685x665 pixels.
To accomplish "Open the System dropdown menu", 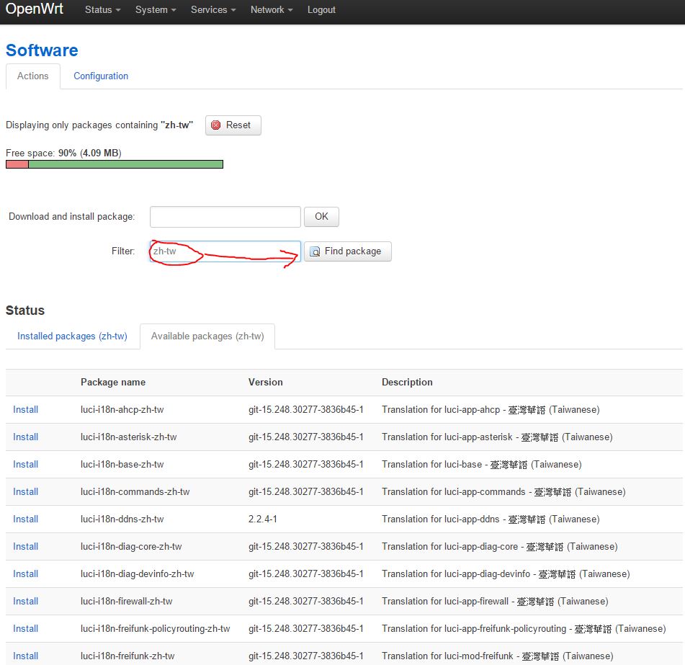I will click(x=156, y=9).
